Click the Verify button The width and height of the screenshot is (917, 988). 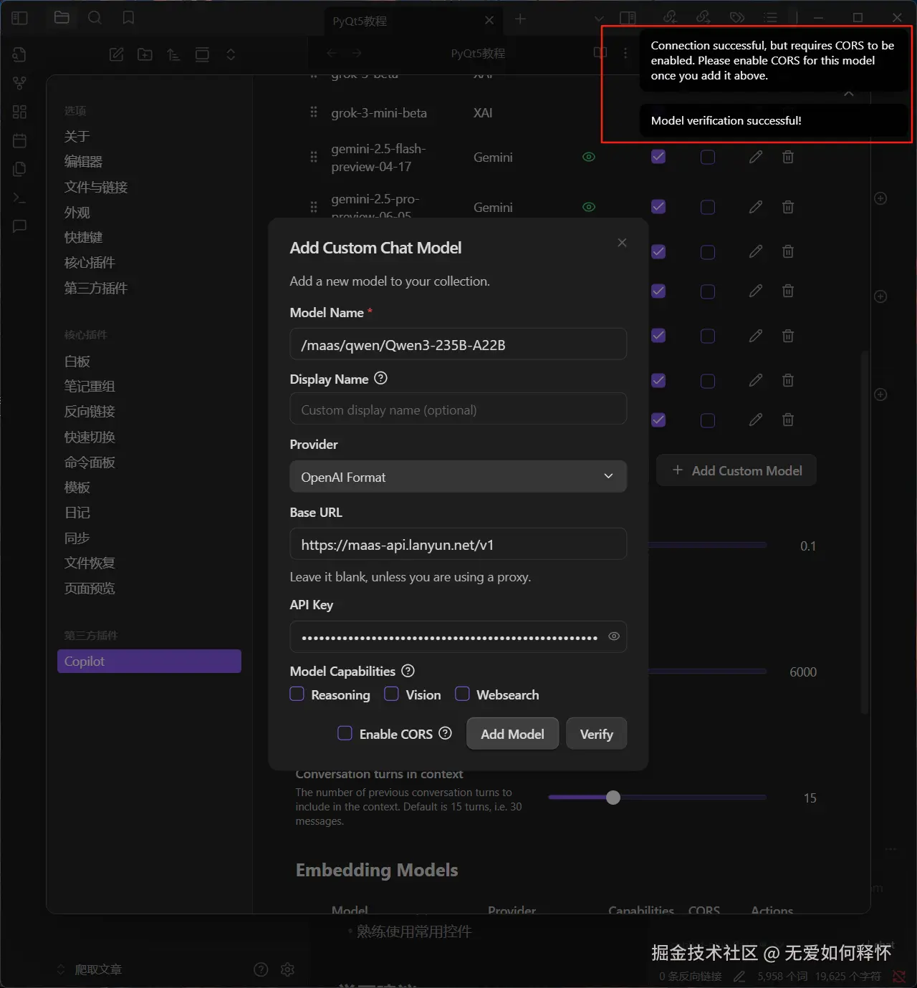click(x=596, y=734)
